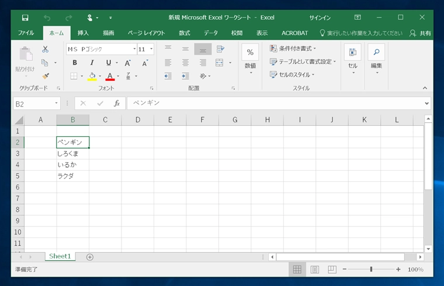
Task: Save the workbook with the floppy disk icon
Action: tap(25, 18)
